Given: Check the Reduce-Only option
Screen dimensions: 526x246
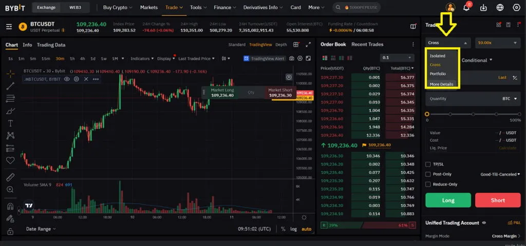Looking at the screenshot, I should point(428,184).
